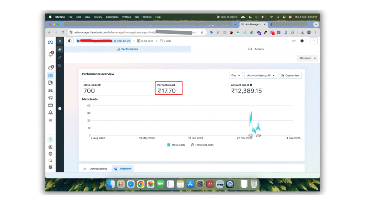Open the Billing card icon in sidebar
The width and height of the screenshot is (365, 205).
pos(51,105)
